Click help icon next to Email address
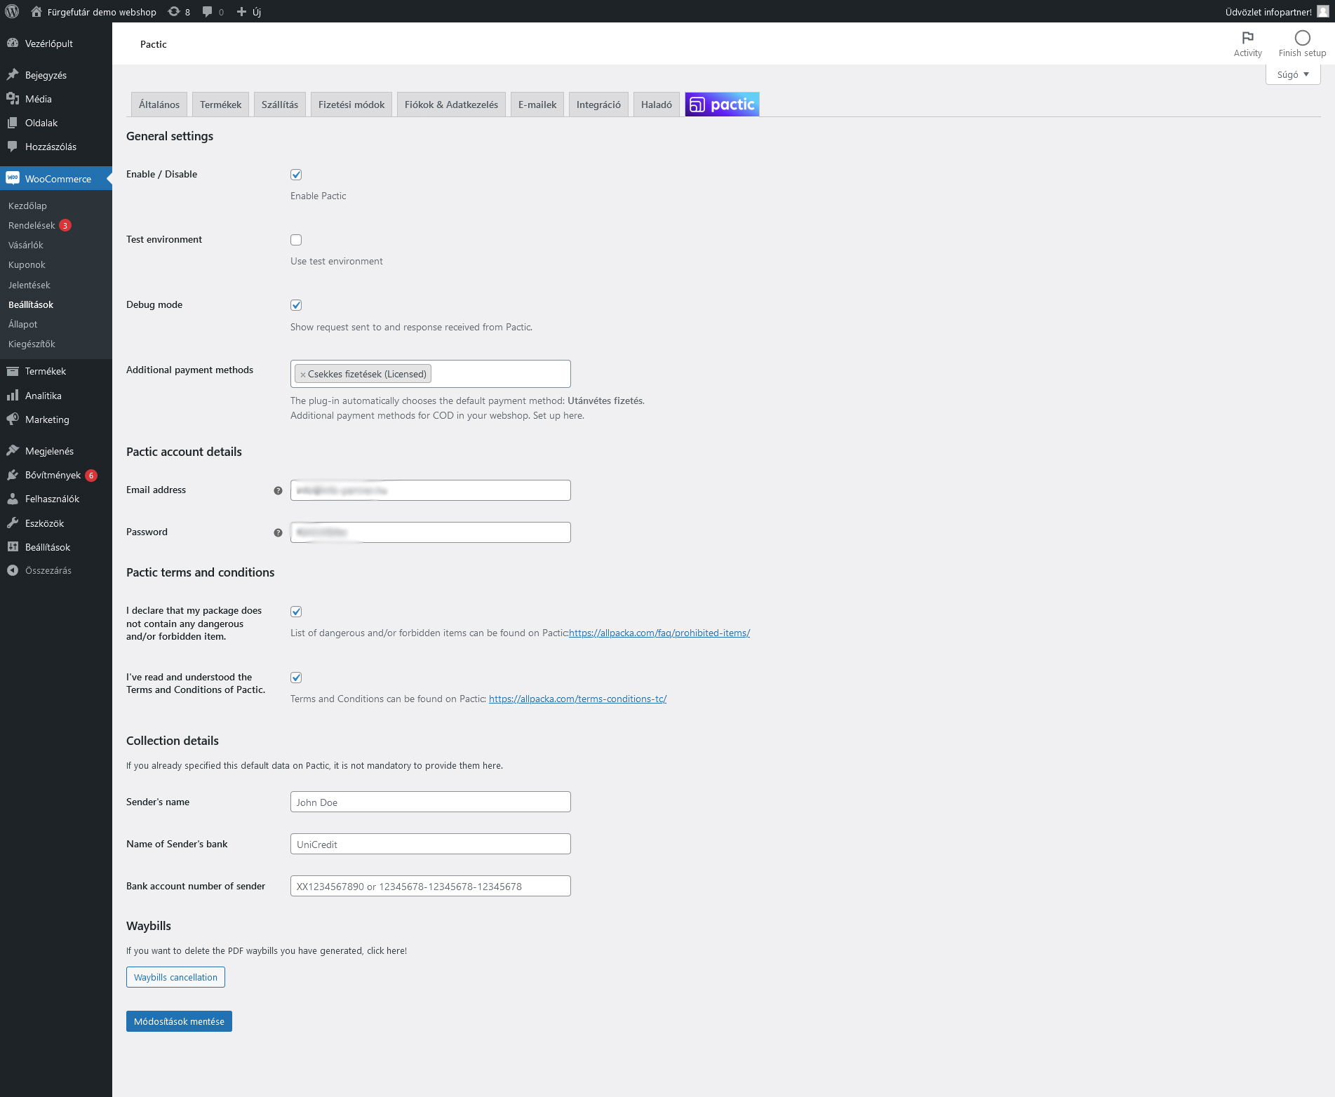This screenshot has height=1097, width=1335. pyautogui.click(x=278, y=490)
